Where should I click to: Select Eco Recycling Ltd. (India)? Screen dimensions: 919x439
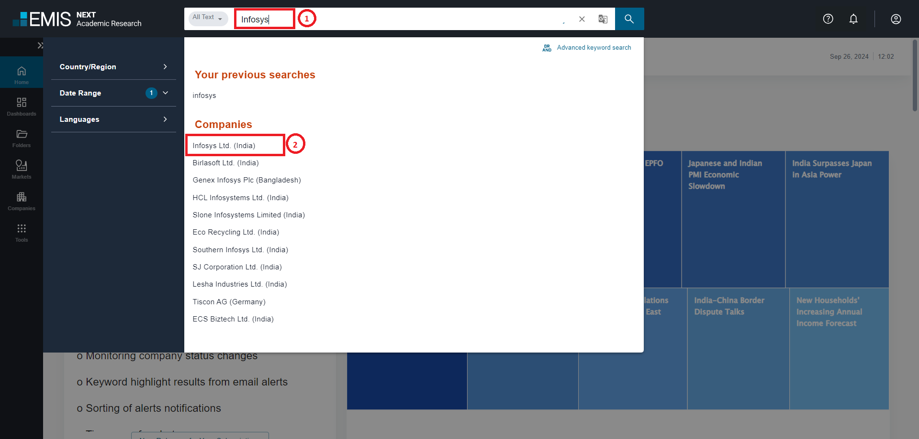(x=235, y=232)
